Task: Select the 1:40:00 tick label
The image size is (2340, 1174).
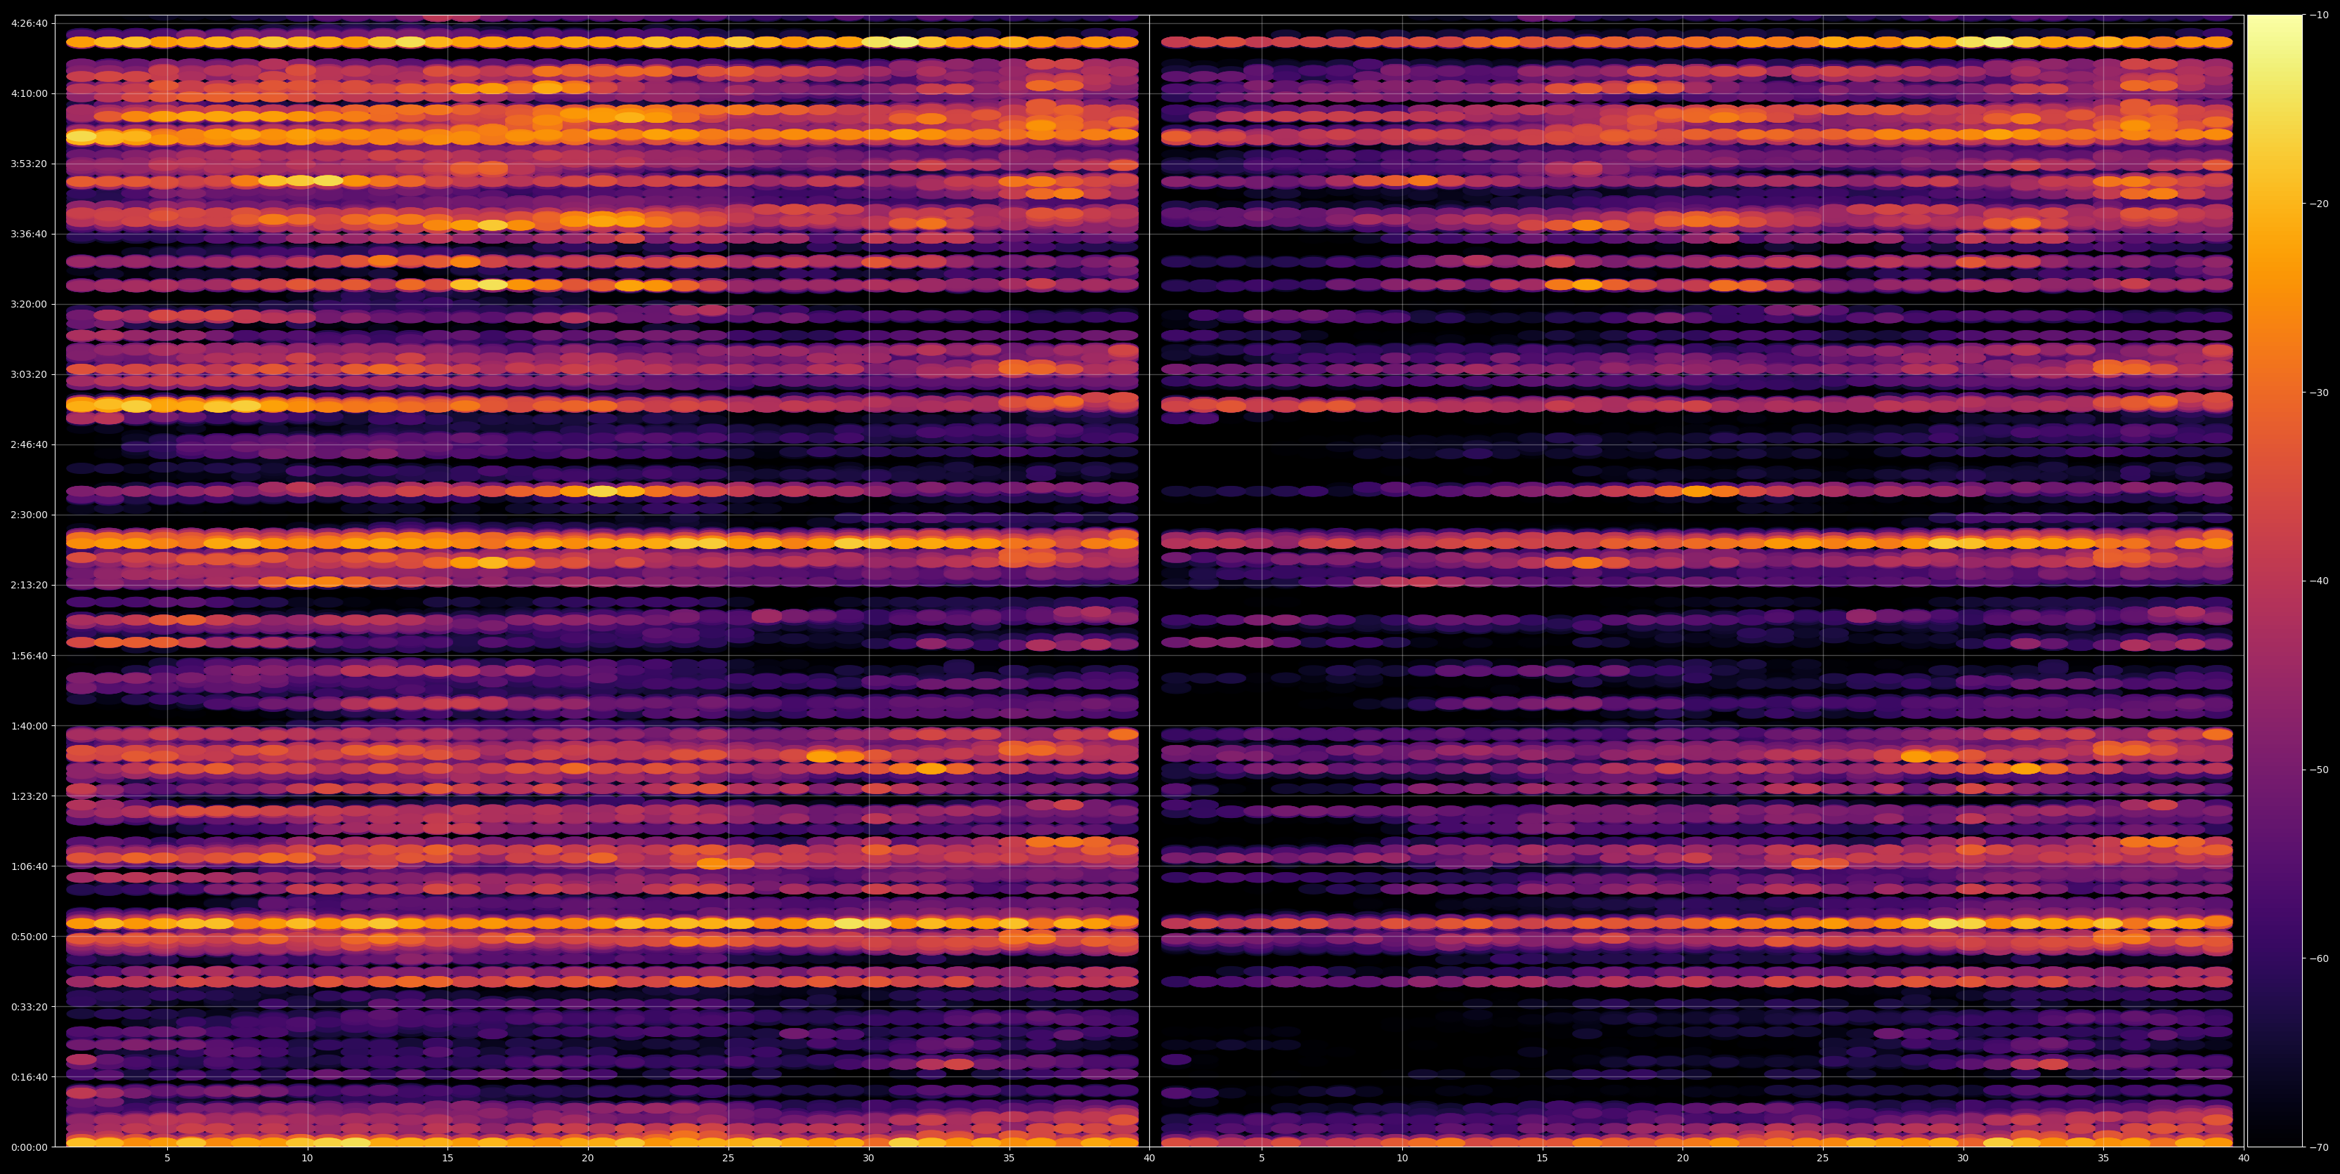Action: (x=29, y=725)
